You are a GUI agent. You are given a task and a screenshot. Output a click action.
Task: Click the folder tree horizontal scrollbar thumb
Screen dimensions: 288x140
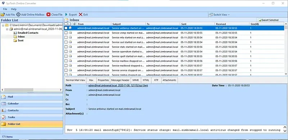click(x=19, y=90)
